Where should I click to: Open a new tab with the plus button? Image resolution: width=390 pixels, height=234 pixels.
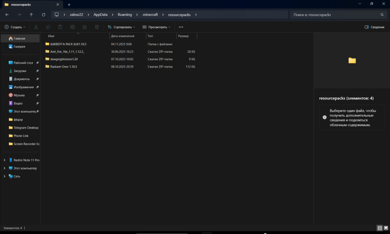[x=69, y=4]
